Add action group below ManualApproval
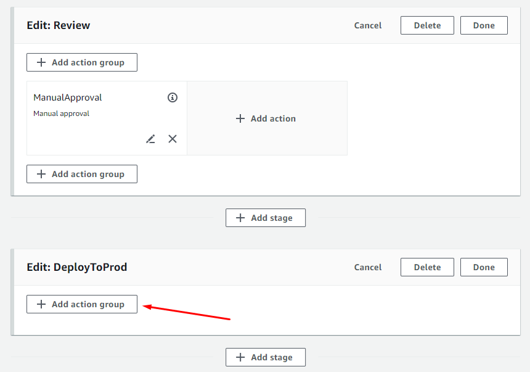Screen dimensions: 530x372 point(82,174)
